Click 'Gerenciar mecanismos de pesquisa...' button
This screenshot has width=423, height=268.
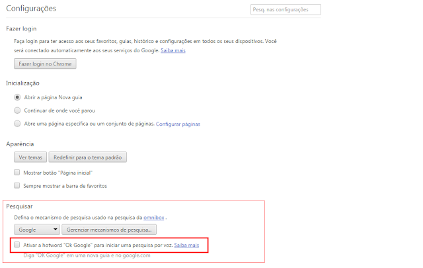click(x=109, y=230)
